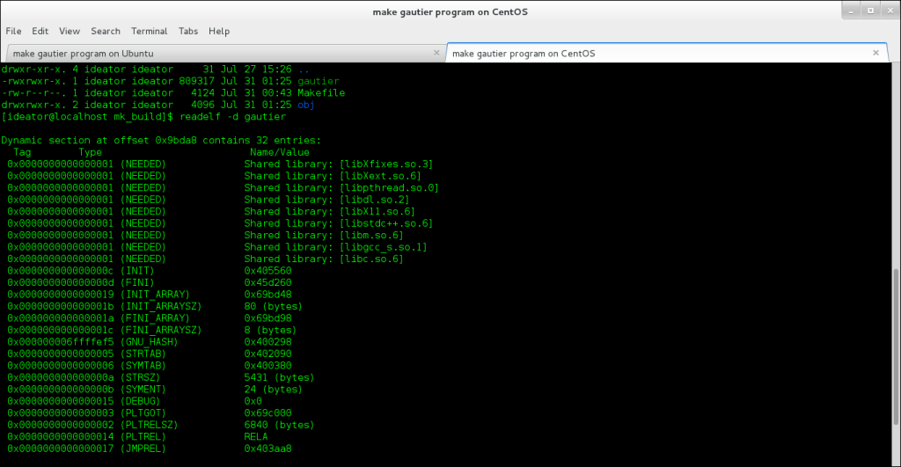Click the libX11.so.6 library entry
Image resolution: width=901 pixels, height=467 pixels.
pyautogui.click(x=377, y=211)
